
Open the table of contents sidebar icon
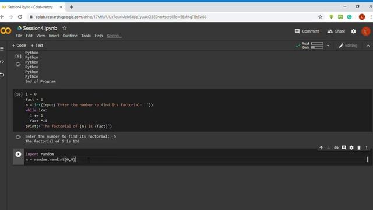pos(2,49)
